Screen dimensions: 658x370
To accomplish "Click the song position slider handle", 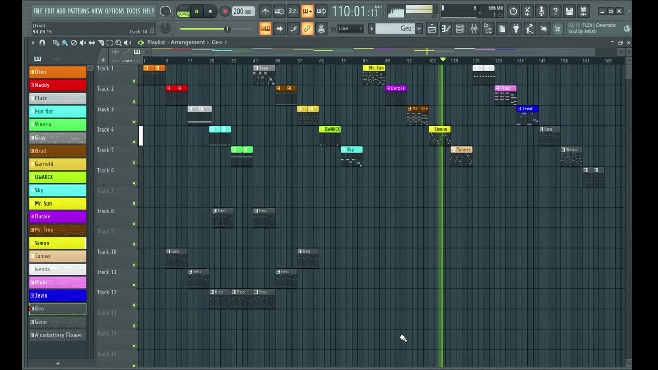I will pyautogui.click(x=227, y=29).
